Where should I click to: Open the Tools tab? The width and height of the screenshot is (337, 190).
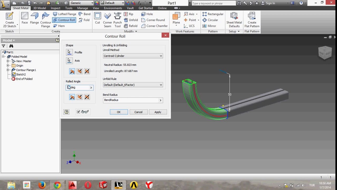pyautogui.click(x=69, y=8)
